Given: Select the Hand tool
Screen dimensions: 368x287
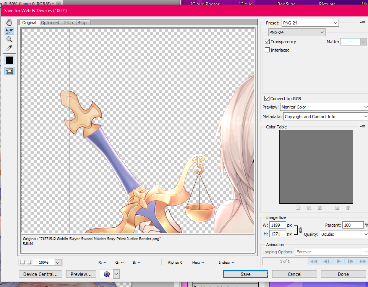Looking at the screenshot, I should tap(9, 23).
